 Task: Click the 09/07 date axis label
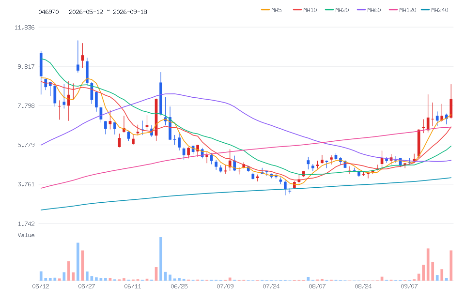point(409,286)
